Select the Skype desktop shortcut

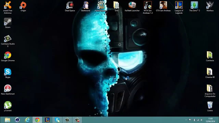tap(8, 73)
